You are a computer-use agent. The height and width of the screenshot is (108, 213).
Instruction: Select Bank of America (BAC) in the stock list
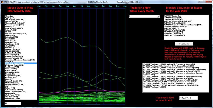coord(21,28)
